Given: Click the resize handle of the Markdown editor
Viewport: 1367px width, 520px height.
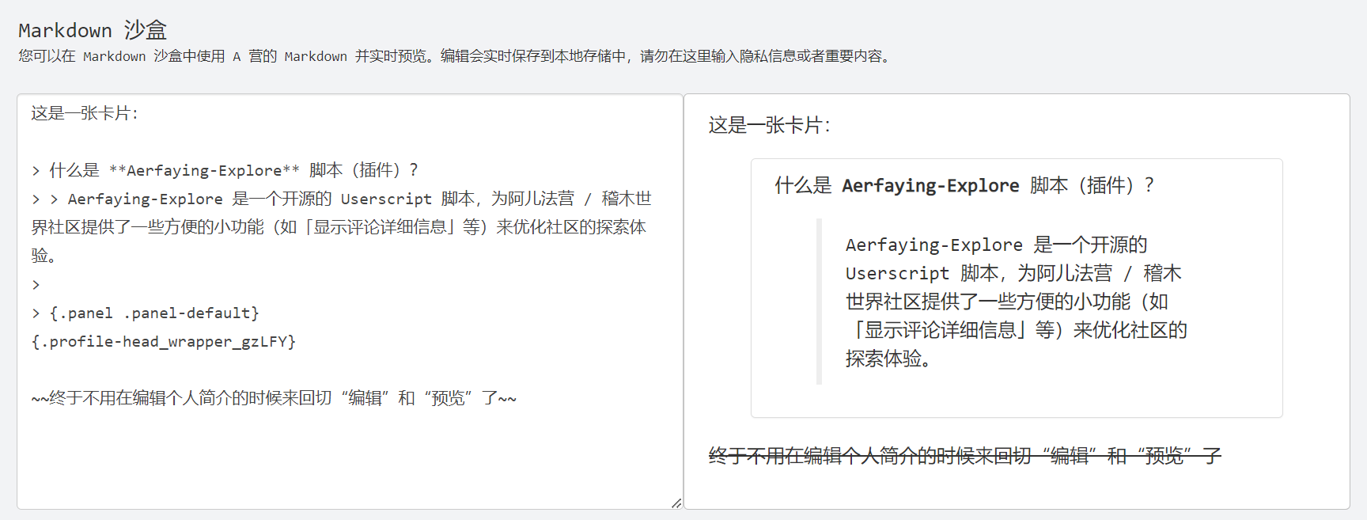Looking at the screenshot, I should [x=676, y=503].
